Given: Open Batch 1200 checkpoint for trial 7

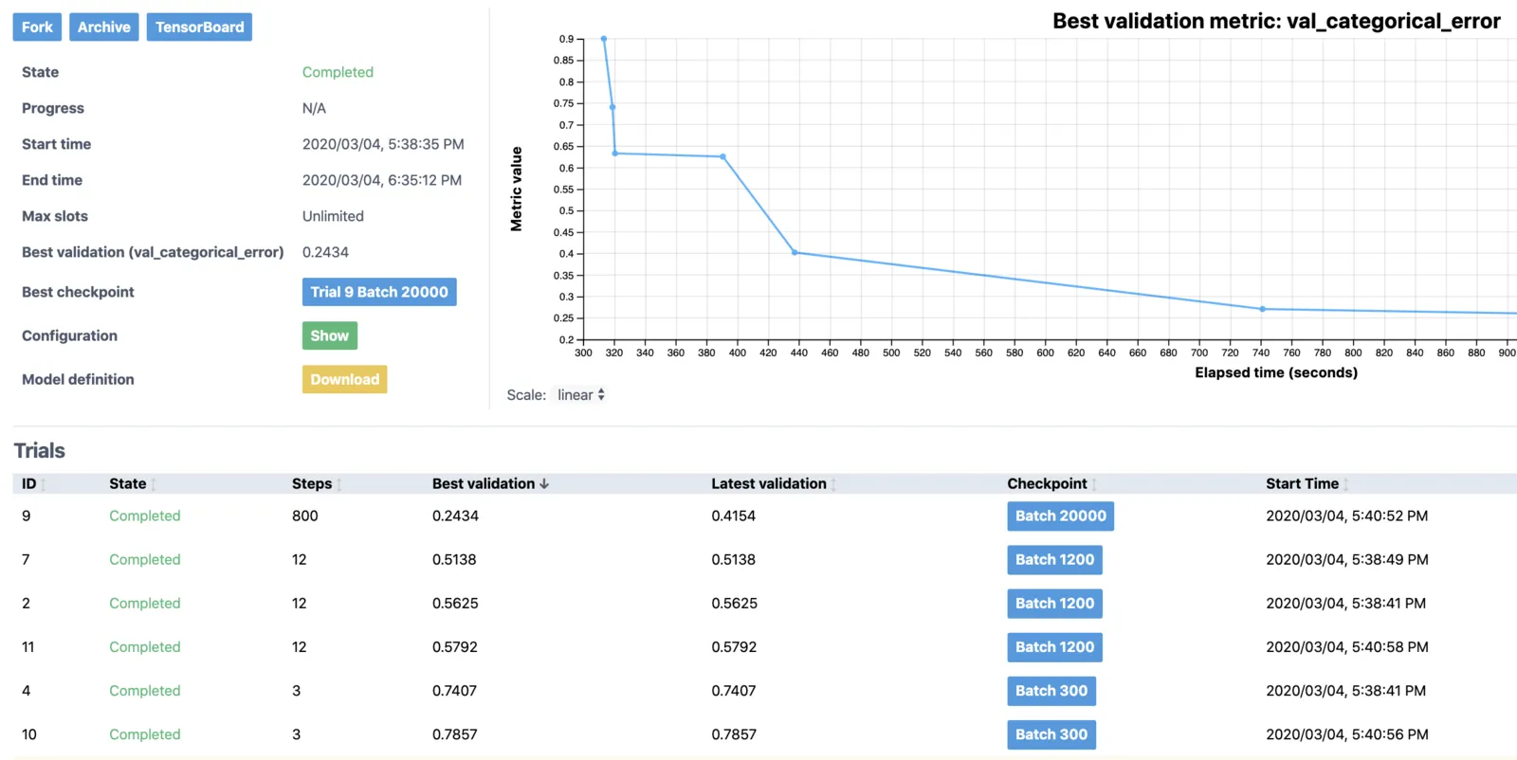Looking at the screenshot, I should [x=1054, y=559].
